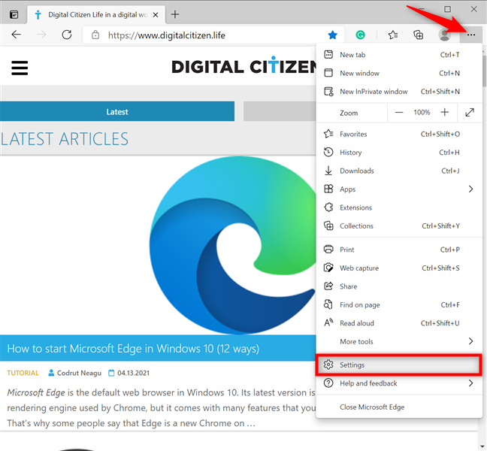Click the LATEST ARTICLES heading
This screenshot has height=451, width=487.
point(65,139)
